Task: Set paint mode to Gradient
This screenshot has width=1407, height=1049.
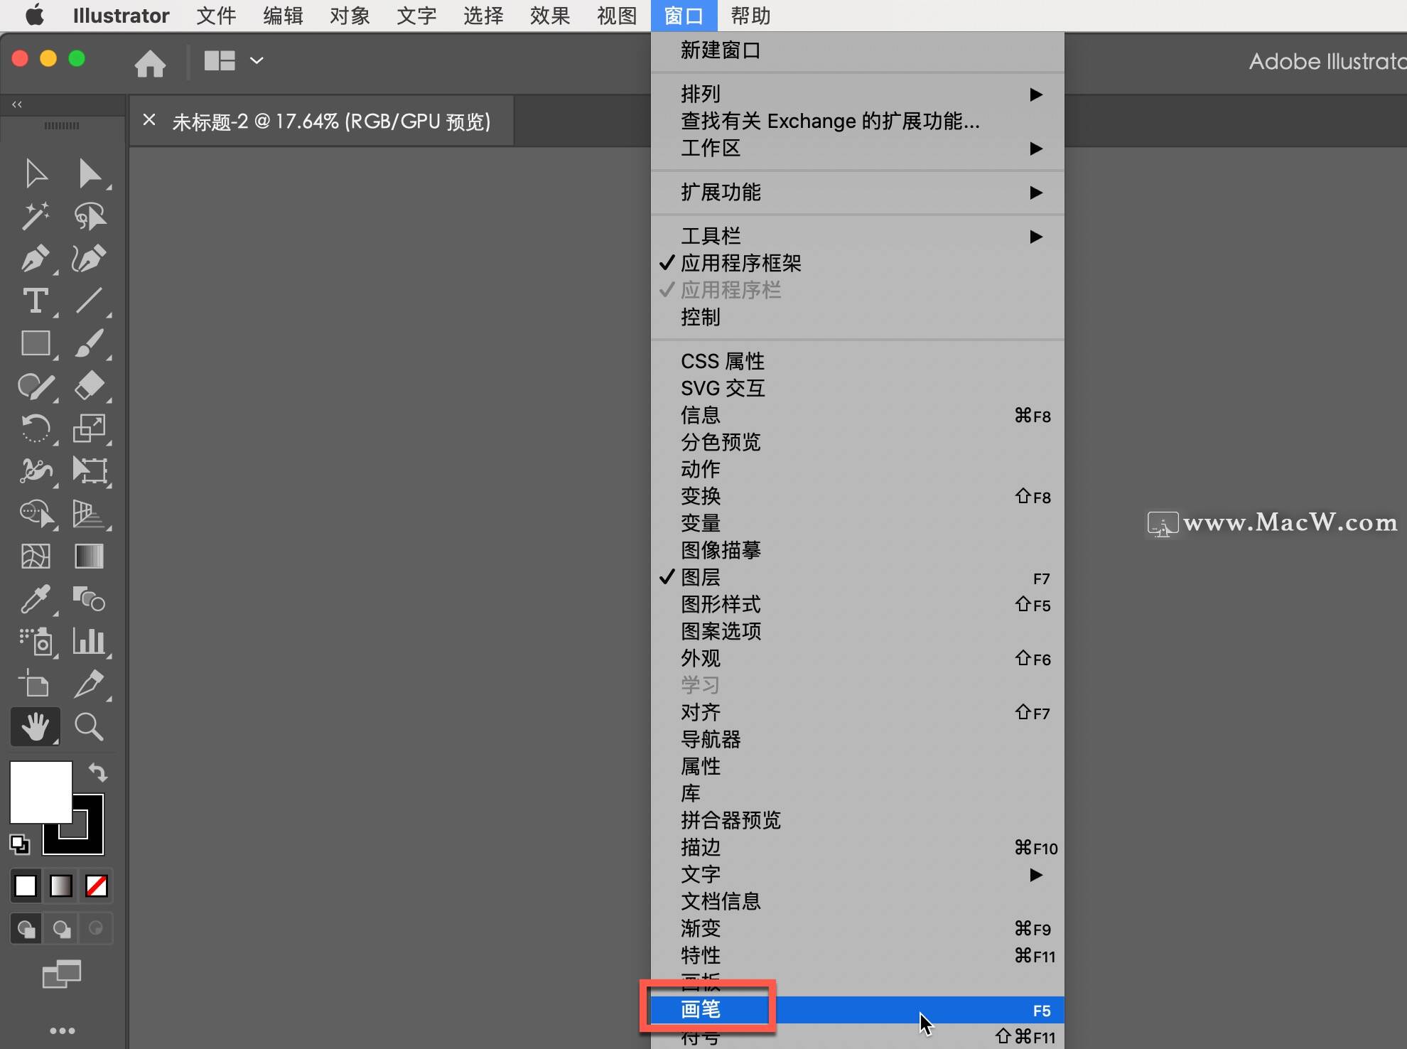Action: [61, 886]
